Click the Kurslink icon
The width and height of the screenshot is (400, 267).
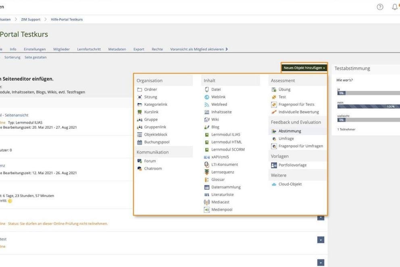click(140, 112)
